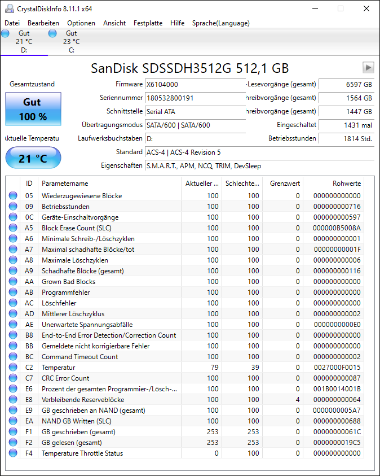Viewport: 380px width, 476px height.
Task: Open the Hilfe menu
Action: pos(177,23)
